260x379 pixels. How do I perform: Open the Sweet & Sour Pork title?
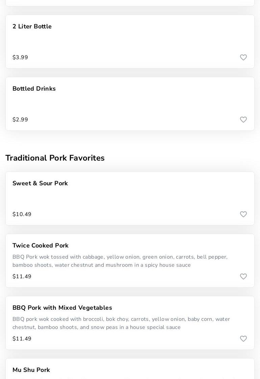click(x=40, y=183)
